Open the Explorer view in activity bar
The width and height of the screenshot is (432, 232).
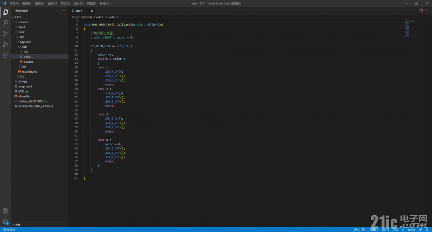coord(5,12)
